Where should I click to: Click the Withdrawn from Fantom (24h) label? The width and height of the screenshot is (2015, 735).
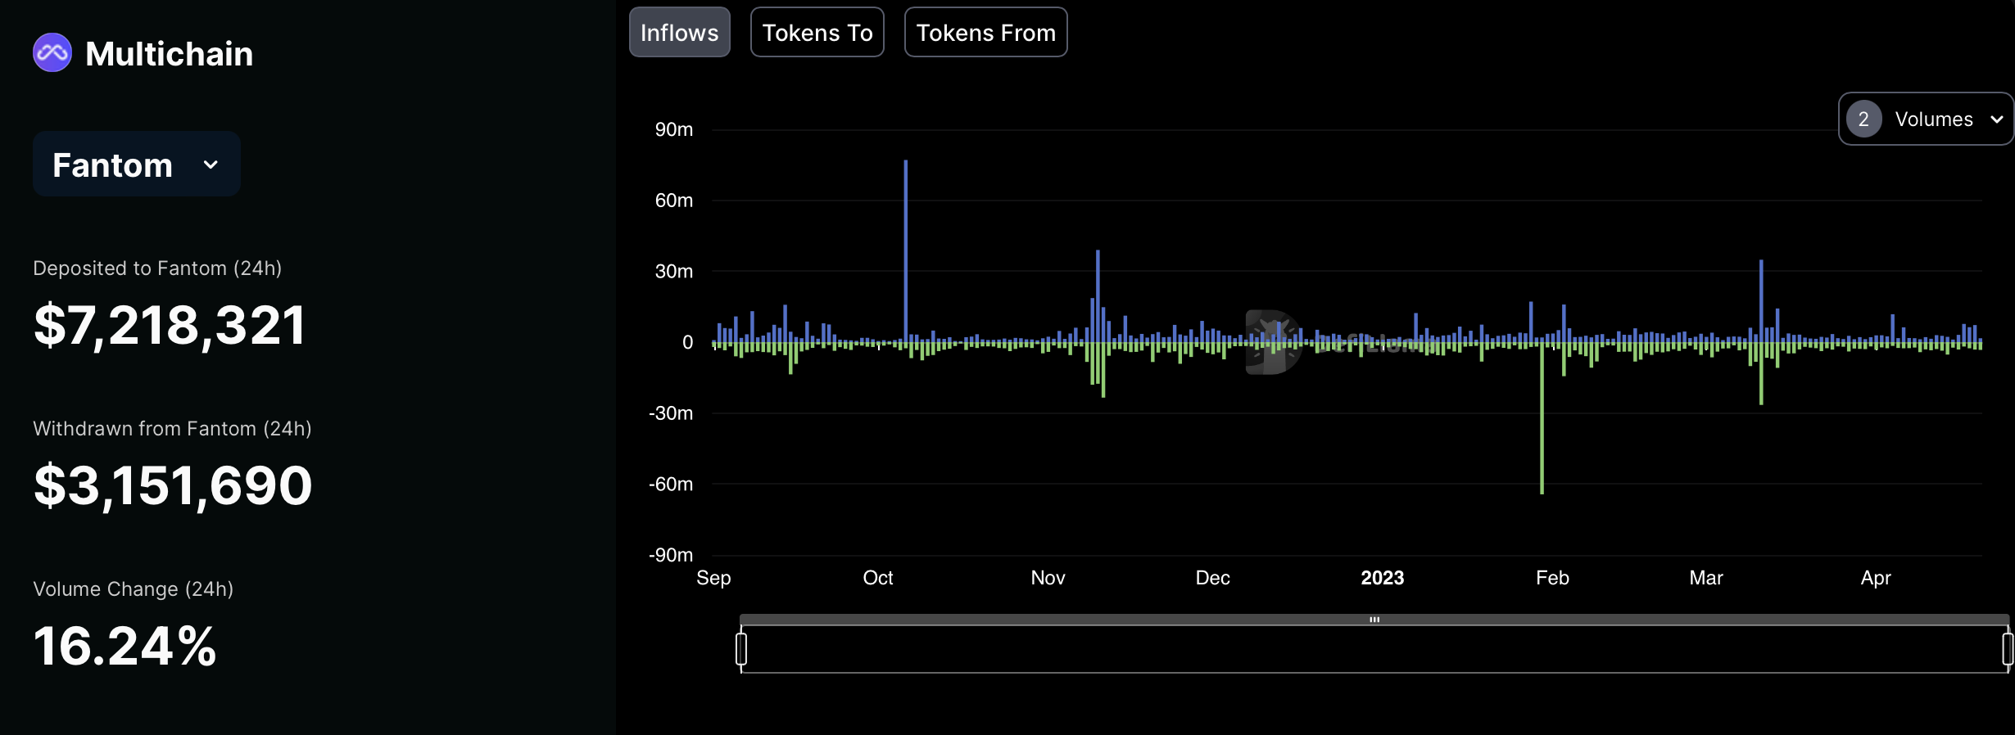pyautogui.click(x=172, y=429)
